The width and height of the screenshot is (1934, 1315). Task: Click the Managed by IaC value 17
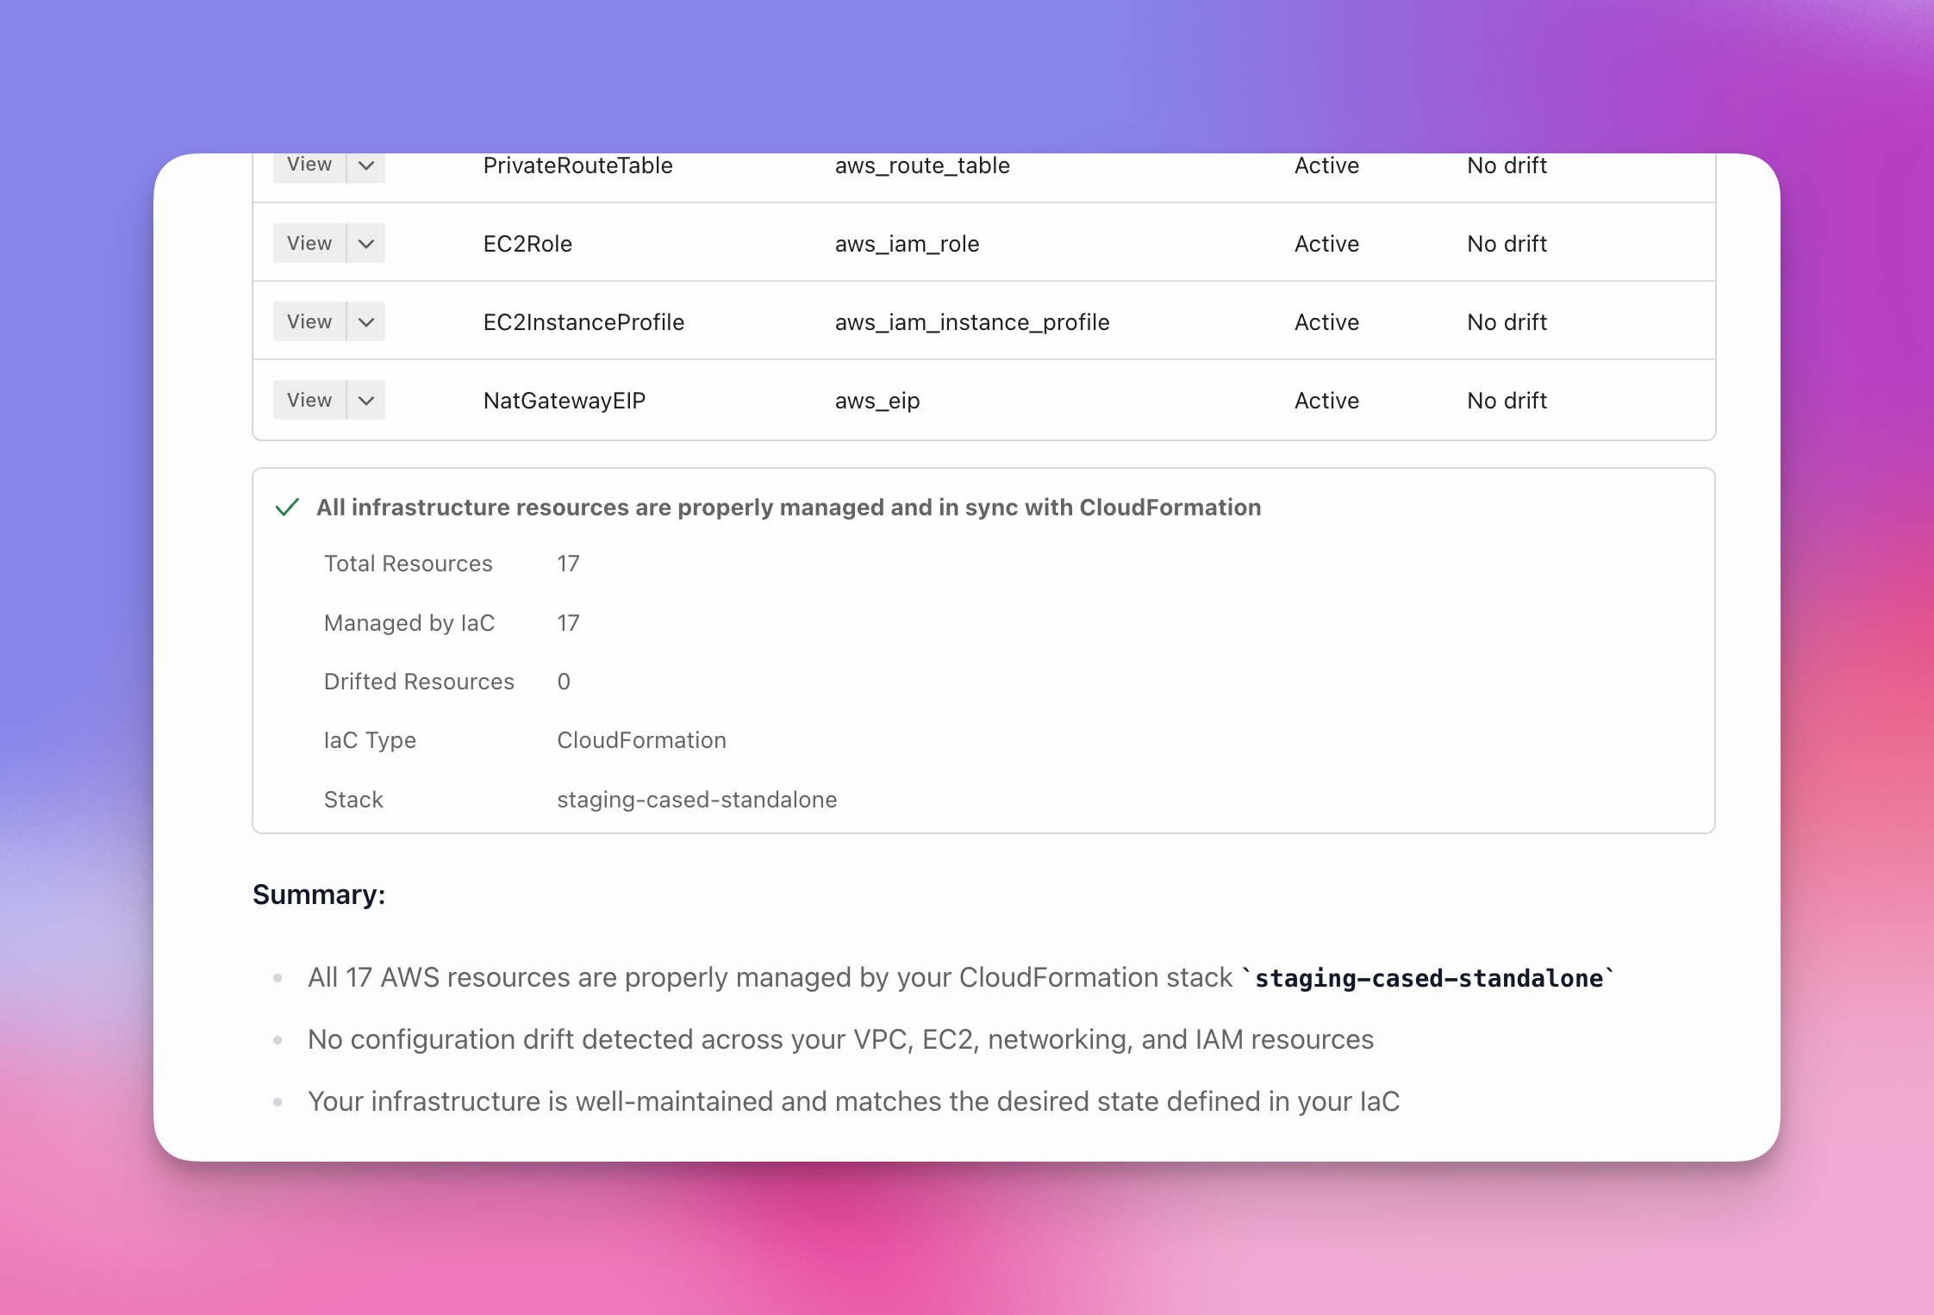568,623
